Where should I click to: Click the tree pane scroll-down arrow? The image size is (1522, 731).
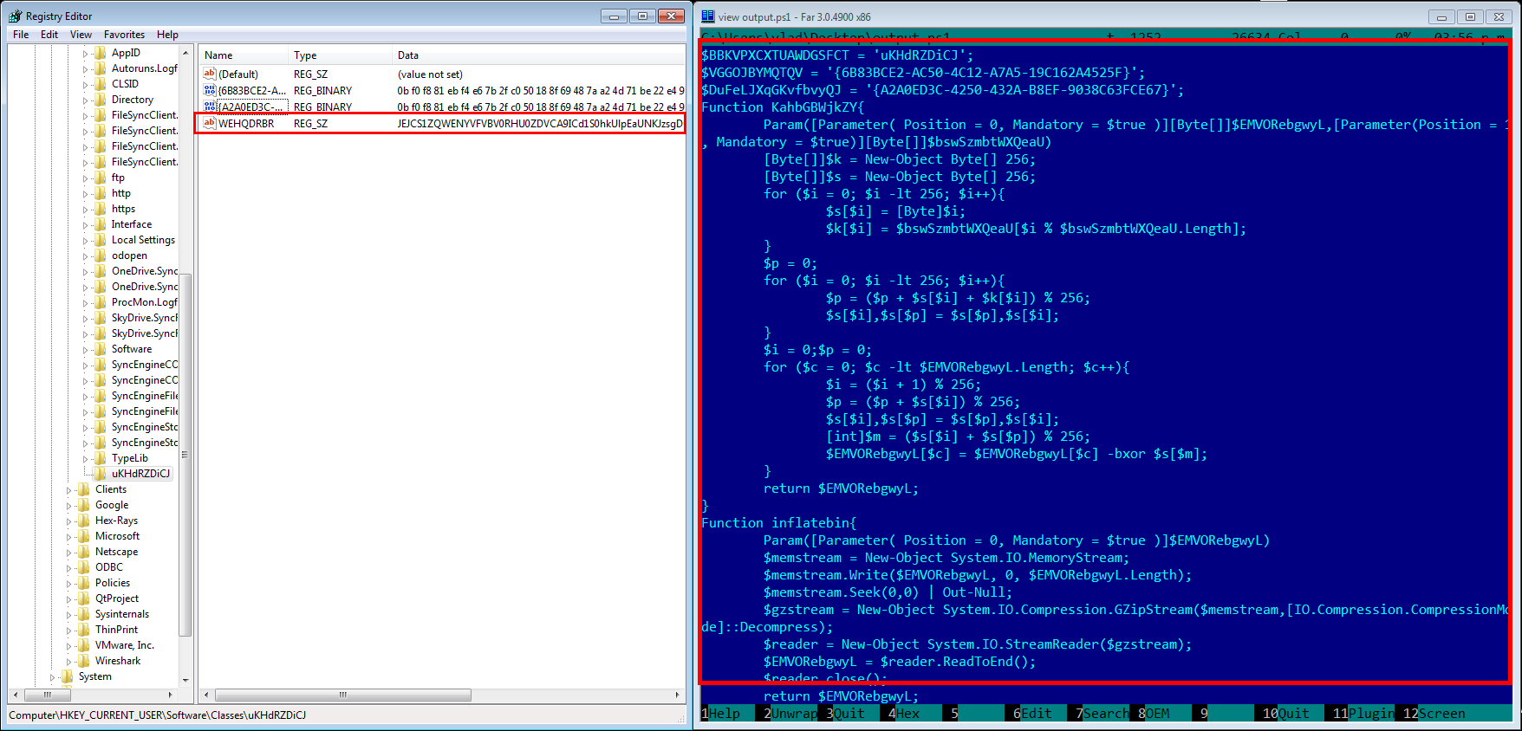185,680
